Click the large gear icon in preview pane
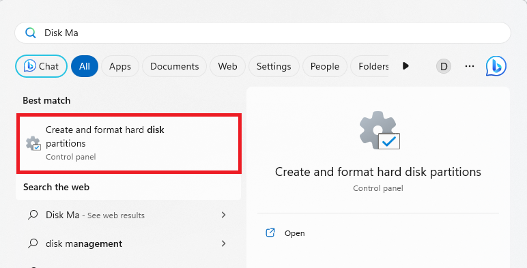The height and width of the screenshot is (268, 527). tap(380, 130)
